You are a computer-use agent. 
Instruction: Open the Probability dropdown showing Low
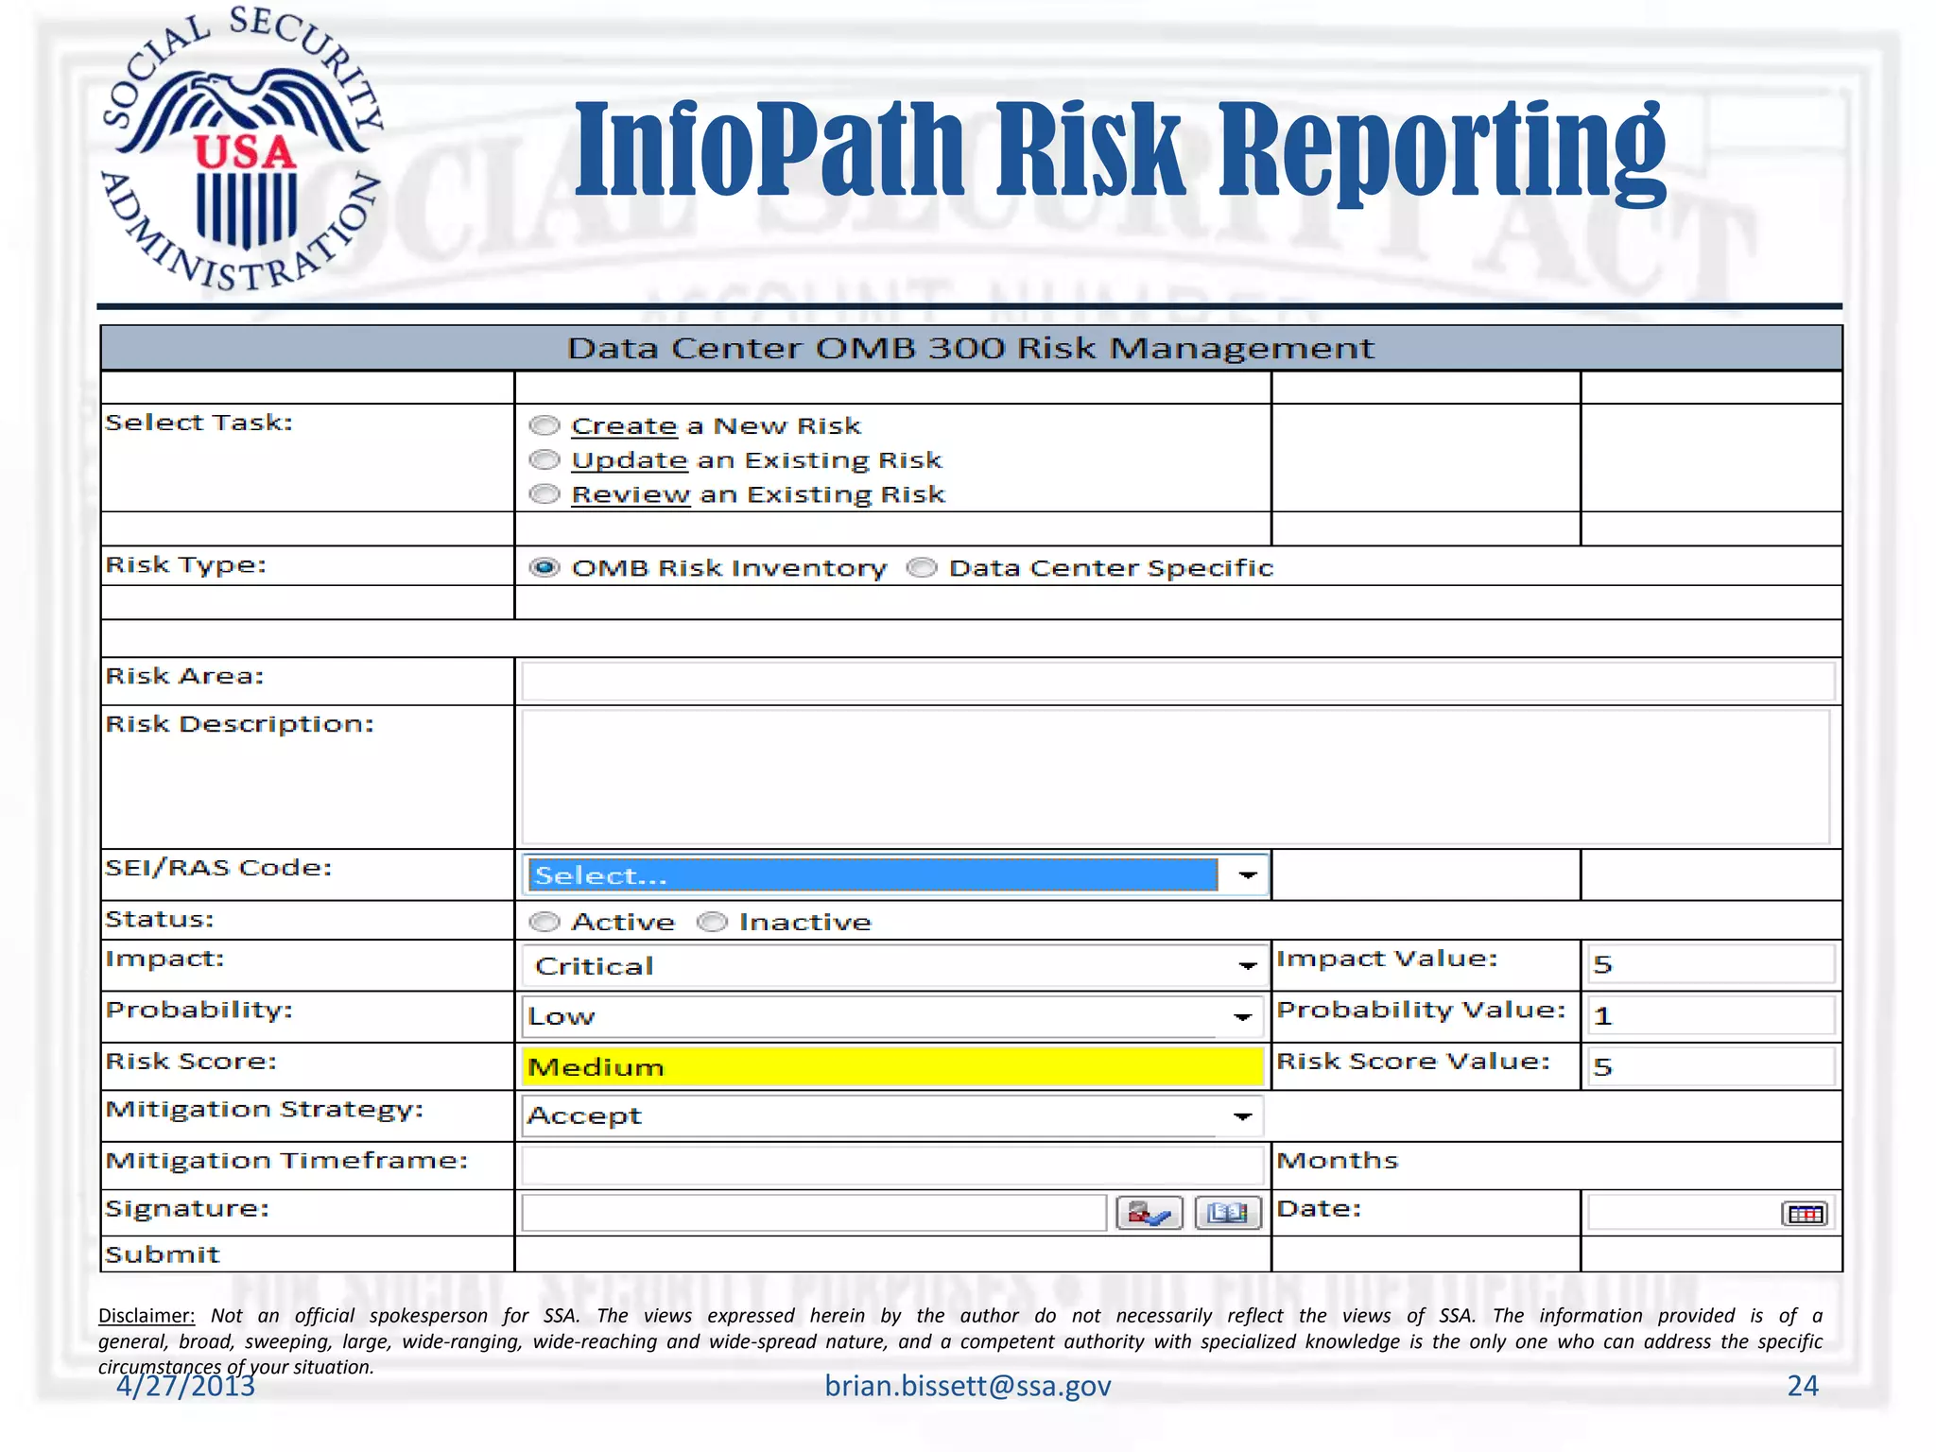1243,1017
